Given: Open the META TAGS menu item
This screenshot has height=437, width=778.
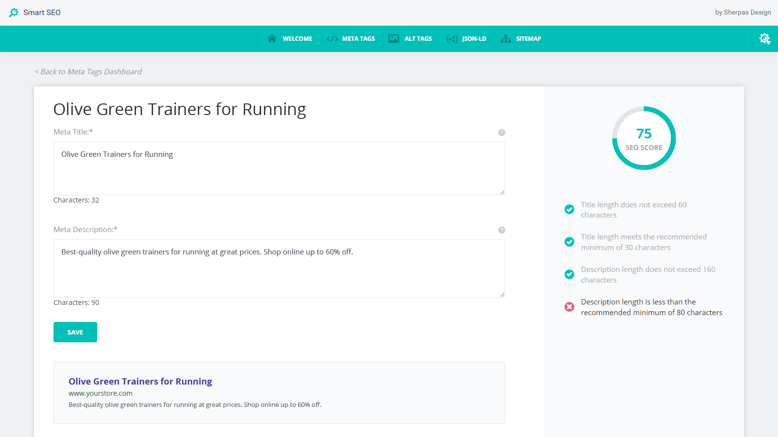Looking at the screenshot, I should click(x=358, y=39).
